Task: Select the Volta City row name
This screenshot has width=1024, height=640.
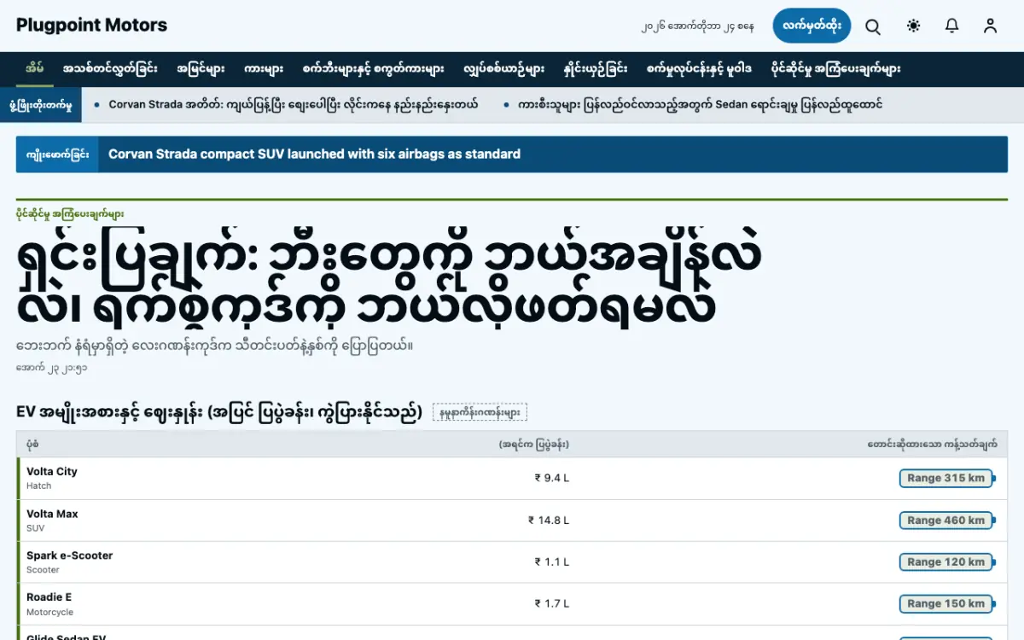Action: pos(52,472)
